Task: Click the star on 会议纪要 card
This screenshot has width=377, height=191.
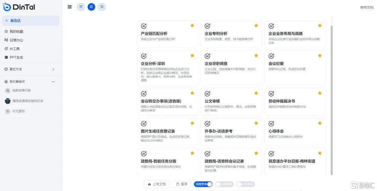Action: (320, 55)
